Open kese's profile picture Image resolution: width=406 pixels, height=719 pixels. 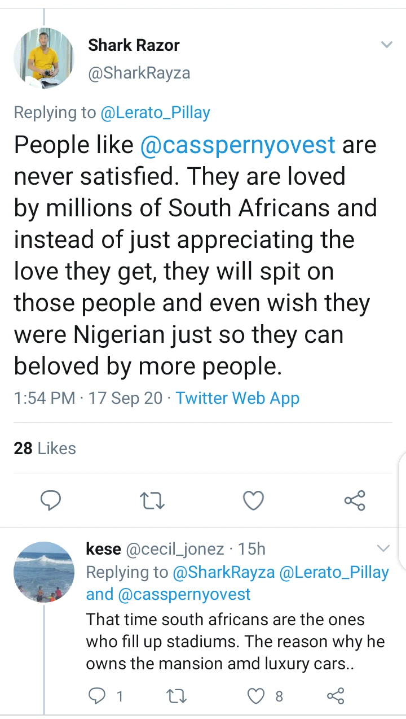(44, 572)
